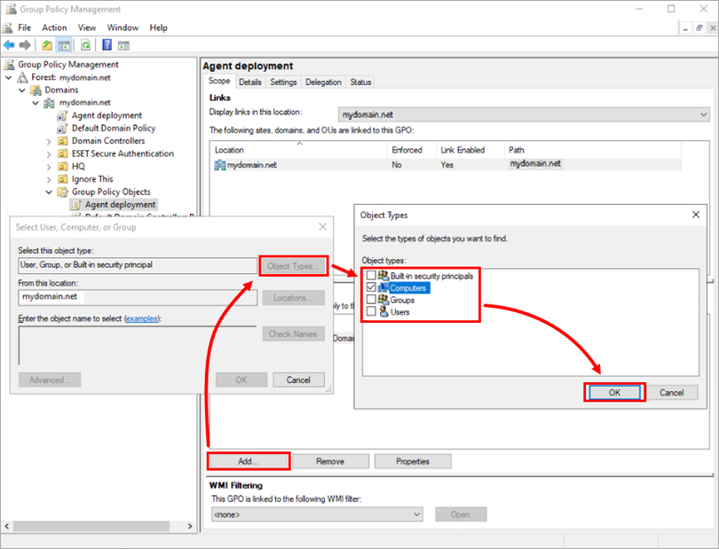Collapse the Group Policy Objects node
The height and width of the screenshot is (549, 719).
point(49,192)
